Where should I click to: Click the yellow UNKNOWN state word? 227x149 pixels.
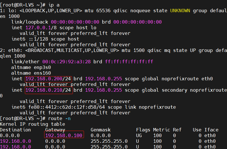(x=180, y=11)
